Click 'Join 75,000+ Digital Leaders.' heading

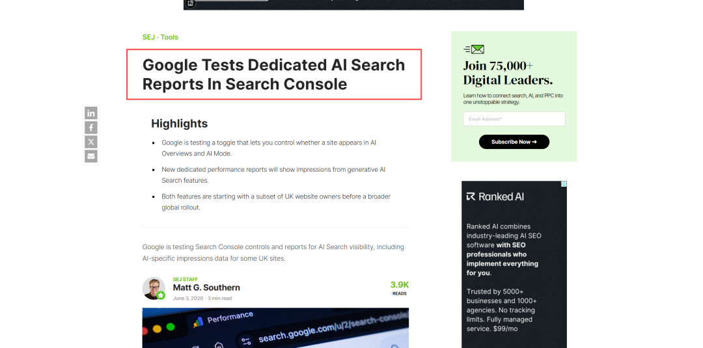(x=508, y=73)
